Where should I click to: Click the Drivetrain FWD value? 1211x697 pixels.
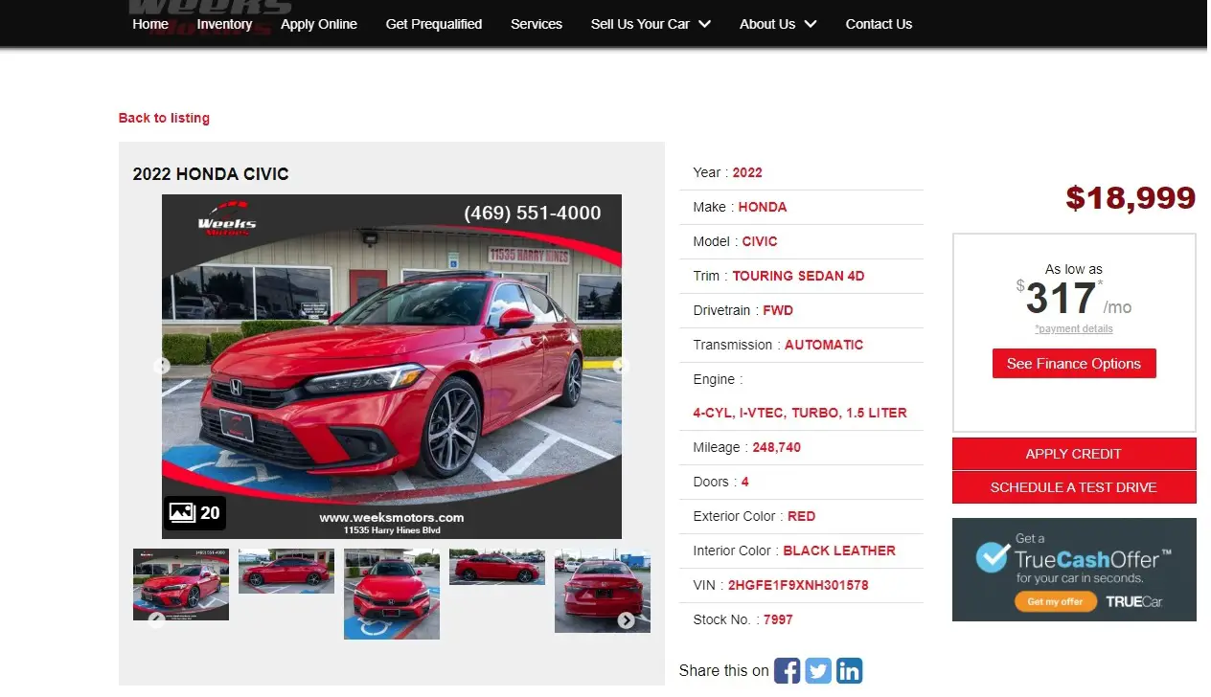(x=778, y=310)
